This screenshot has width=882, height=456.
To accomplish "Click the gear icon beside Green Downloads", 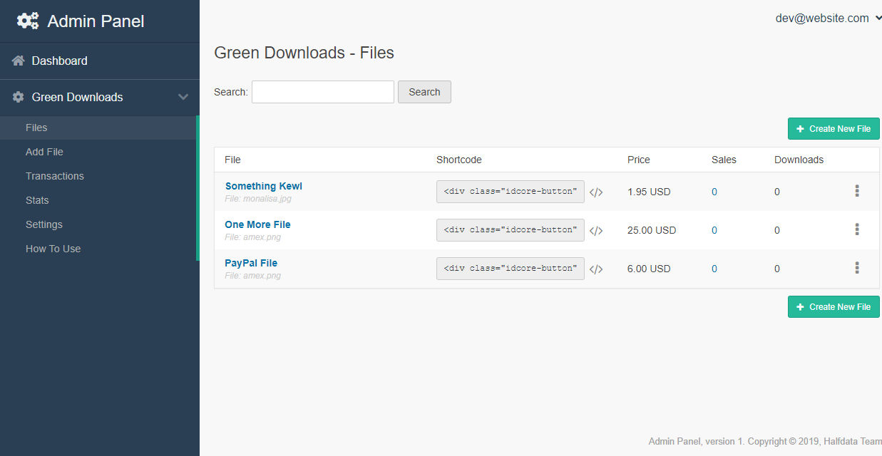I will coord(17,97).
